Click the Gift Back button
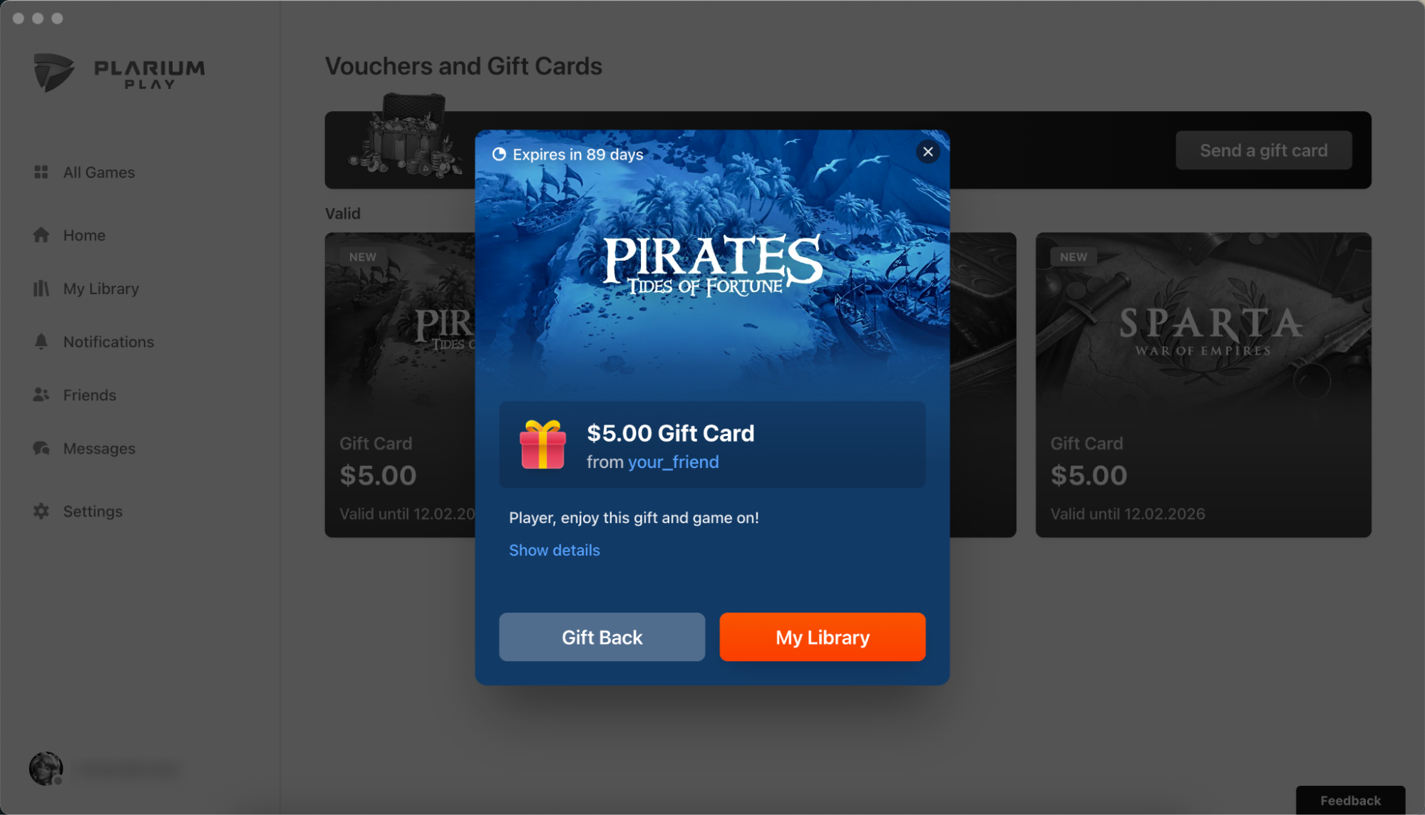The image size is (1425, 815). pos(602,637)
